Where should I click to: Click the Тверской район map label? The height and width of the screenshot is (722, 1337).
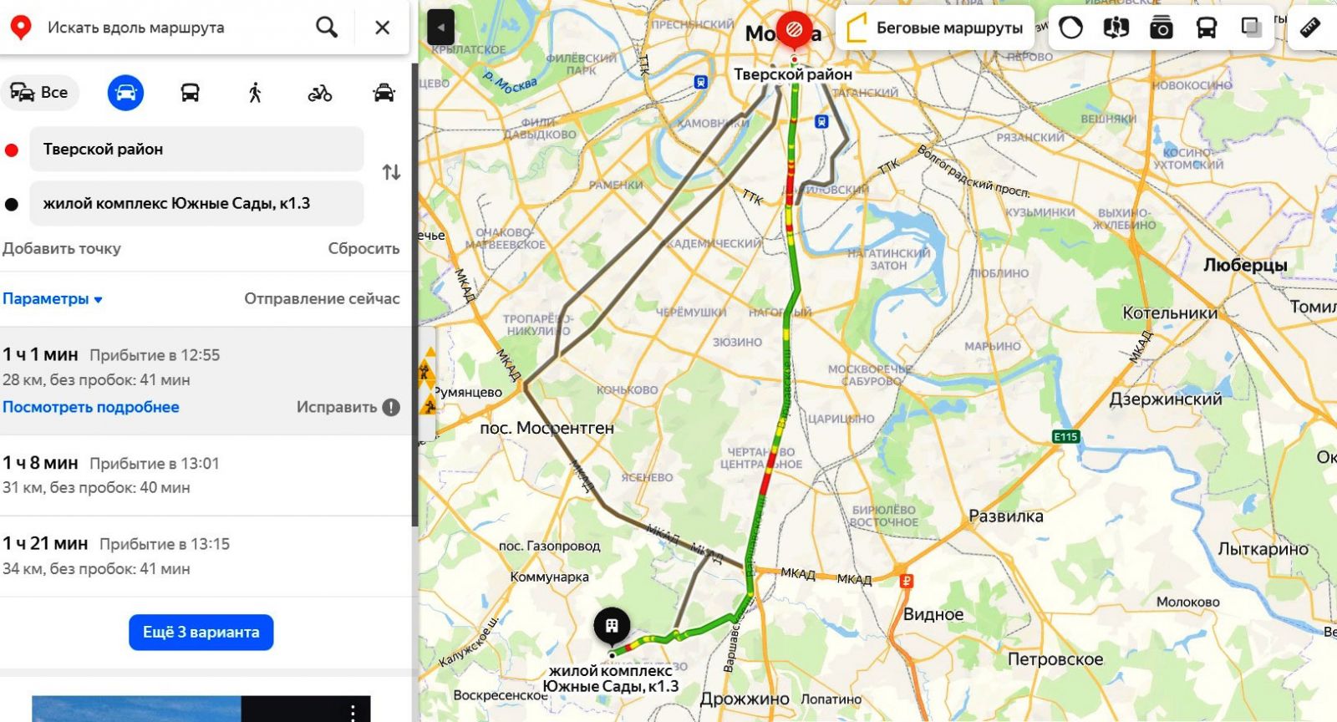point(793,74)
